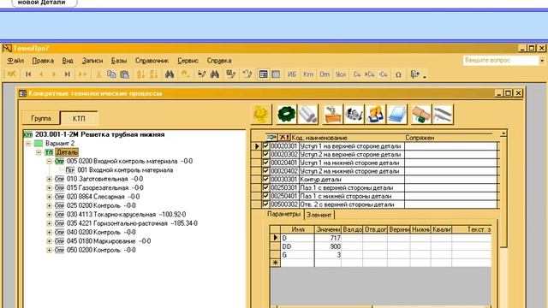Toggle checkbox for 00500302 Отв. 2 с верхней
The width and height of the screenshot is (548, 308).
coord(265,204)
